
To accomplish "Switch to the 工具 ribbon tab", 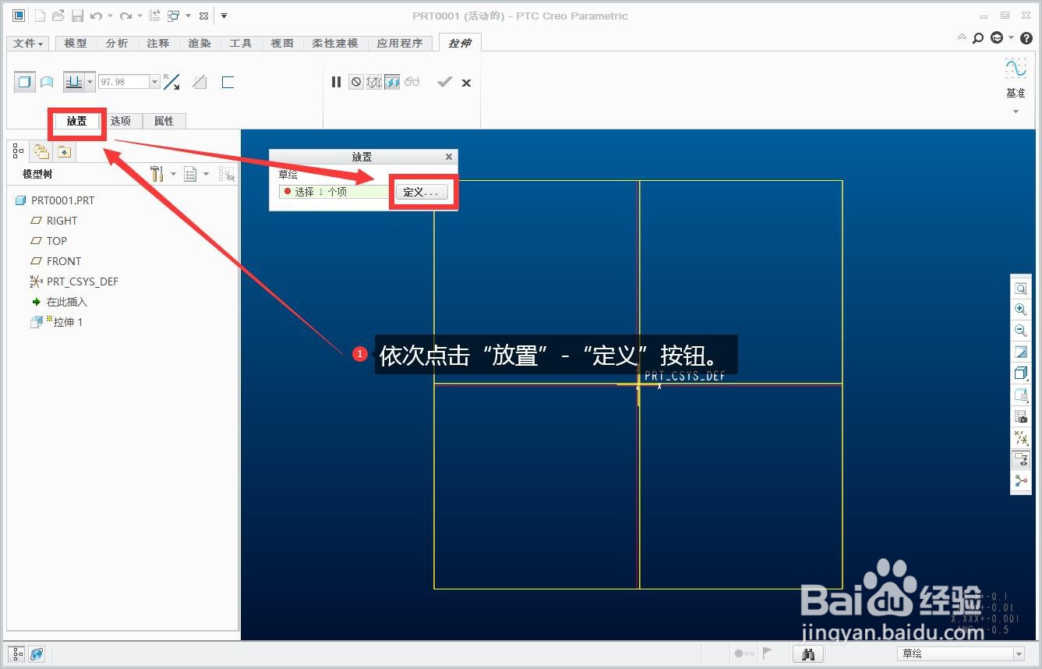I will coord(241,43).
